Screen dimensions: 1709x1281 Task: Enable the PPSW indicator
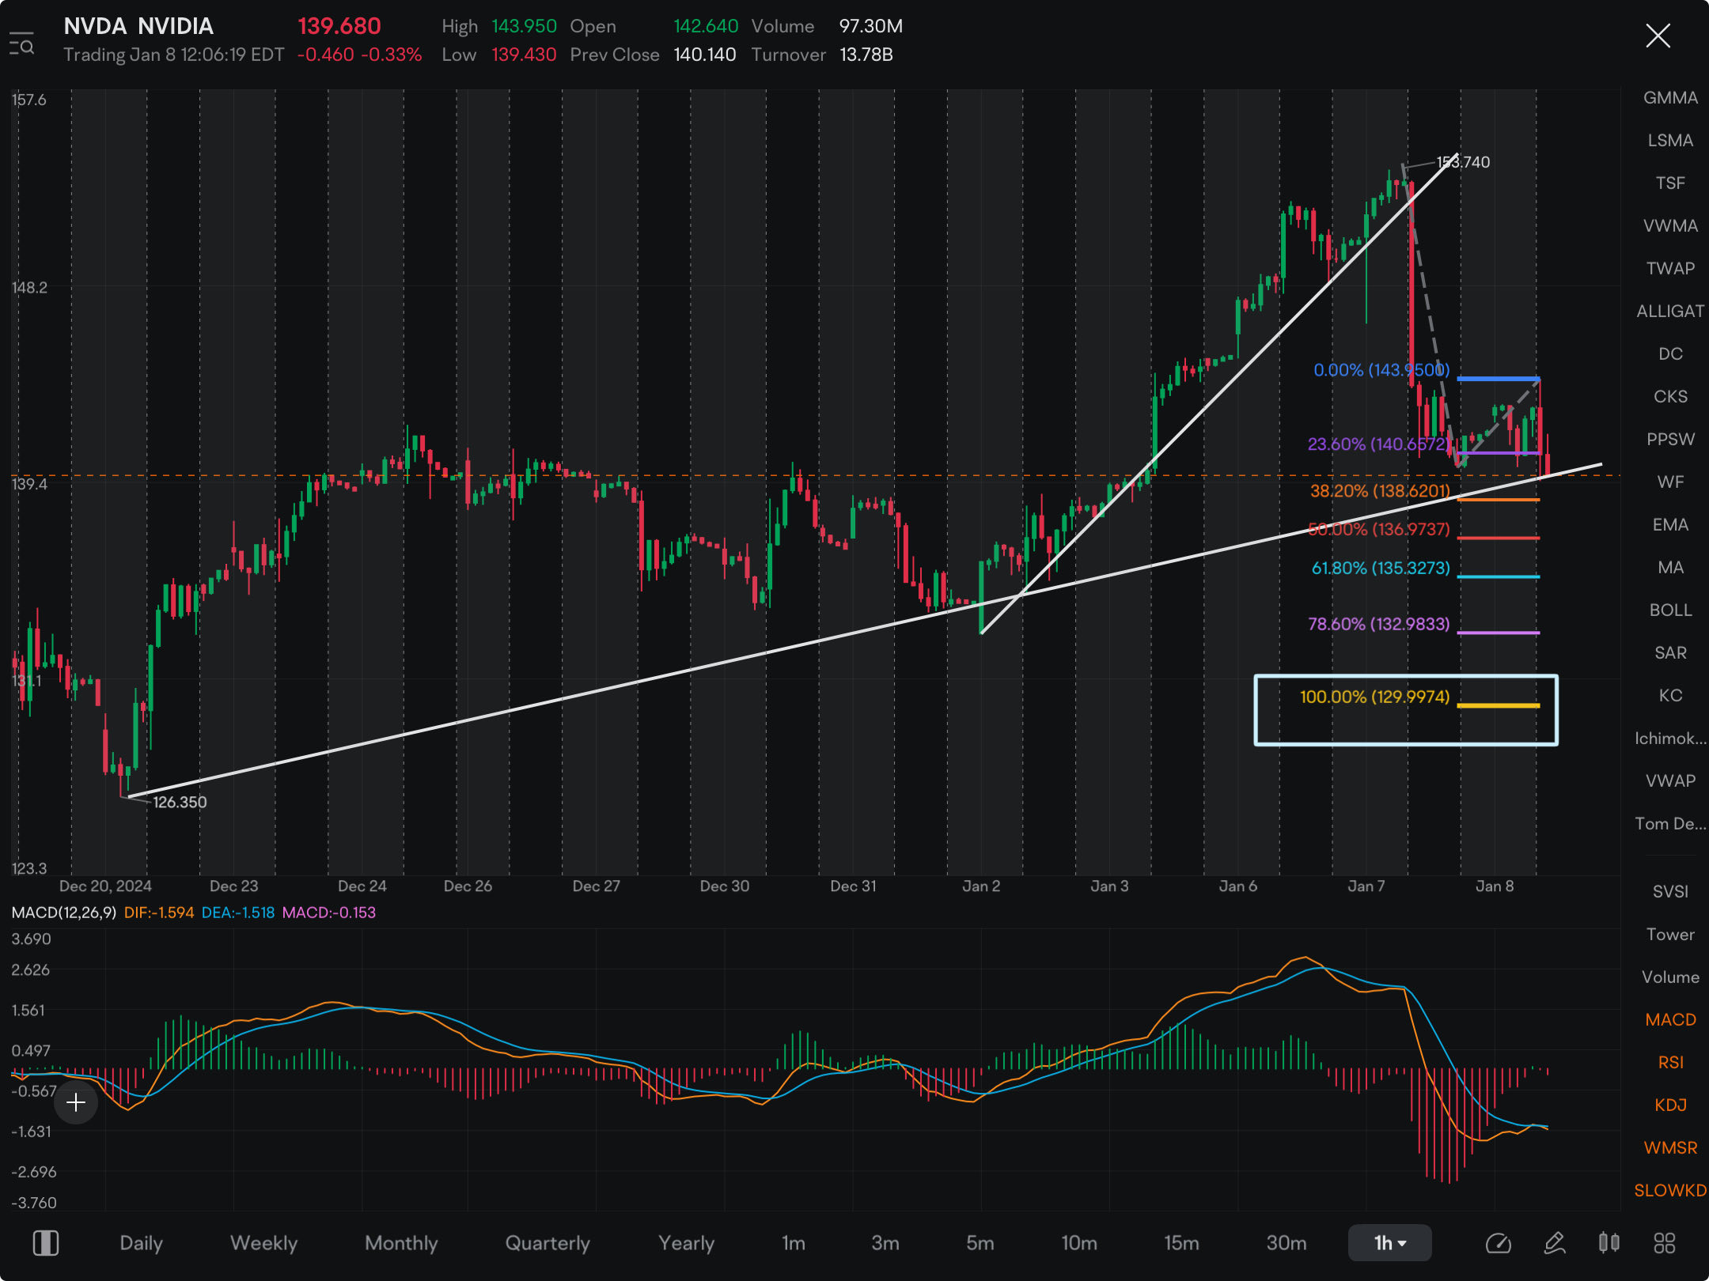(x=1670, y=440)
